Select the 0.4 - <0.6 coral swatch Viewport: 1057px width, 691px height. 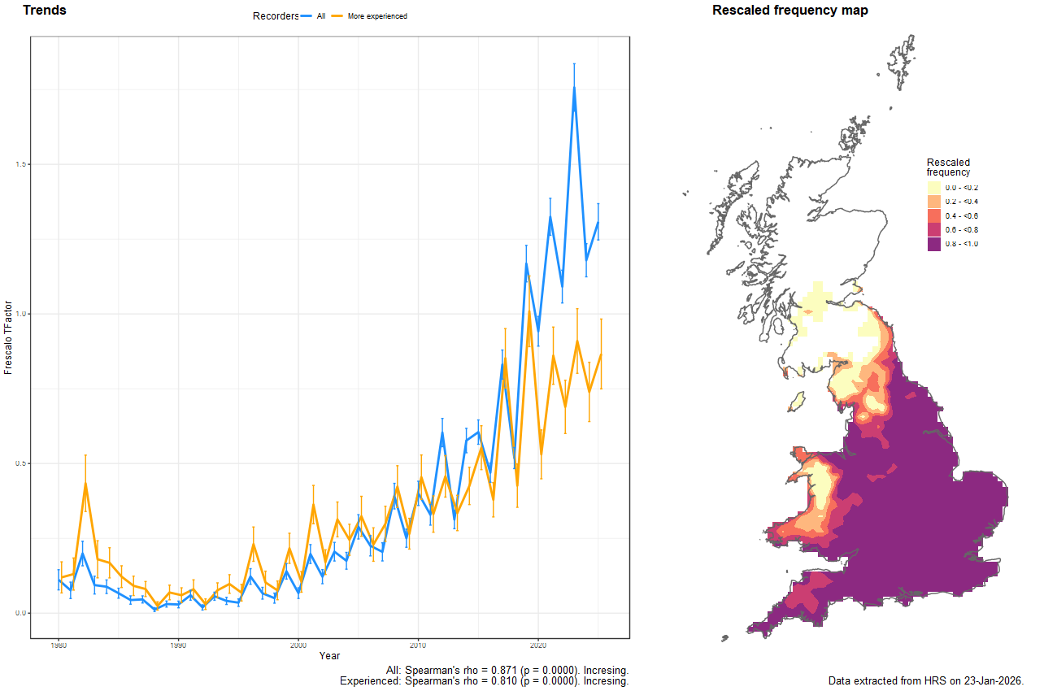click(x=933, y=215)
